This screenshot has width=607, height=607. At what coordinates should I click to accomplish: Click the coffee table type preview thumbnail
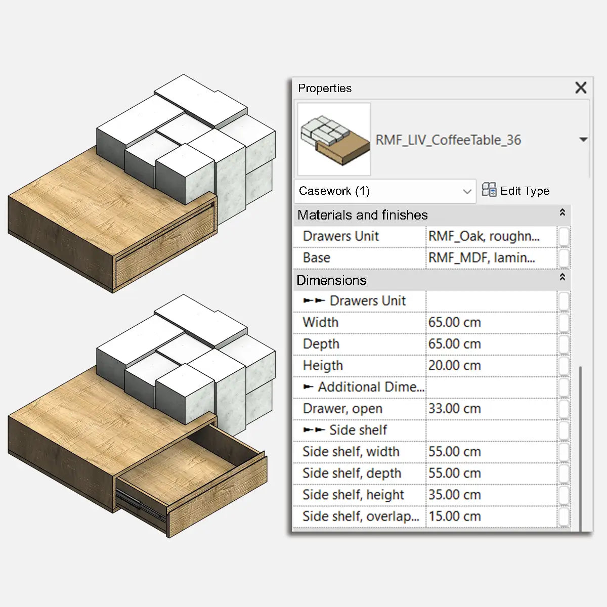334,139
